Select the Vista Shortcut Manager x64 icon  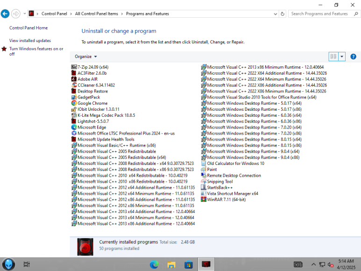(204, 193)
